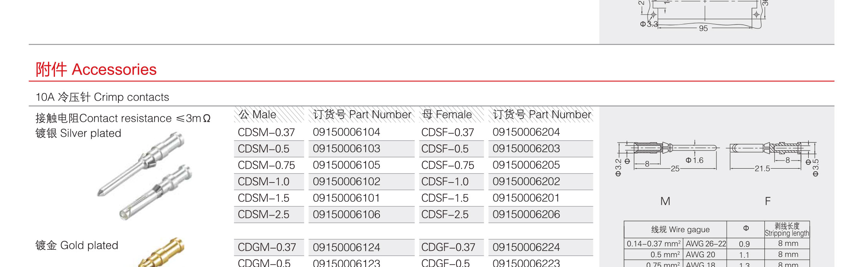This screenshot has height=267, width=846.
Task: Click the CDSM-0.5 table cell
Action: tap(269, 149)
